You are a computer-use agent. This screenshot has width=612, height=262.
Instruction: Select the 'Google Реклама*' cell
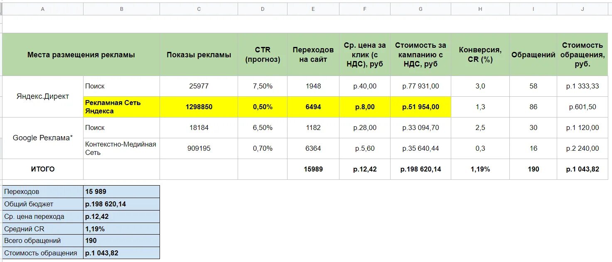coord(43,138)
